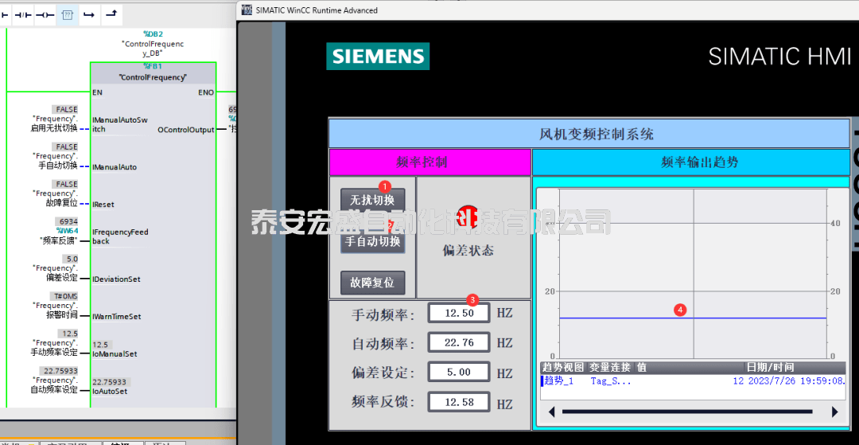
Task: Insert an output coil instruction
Action: [45, 14]
